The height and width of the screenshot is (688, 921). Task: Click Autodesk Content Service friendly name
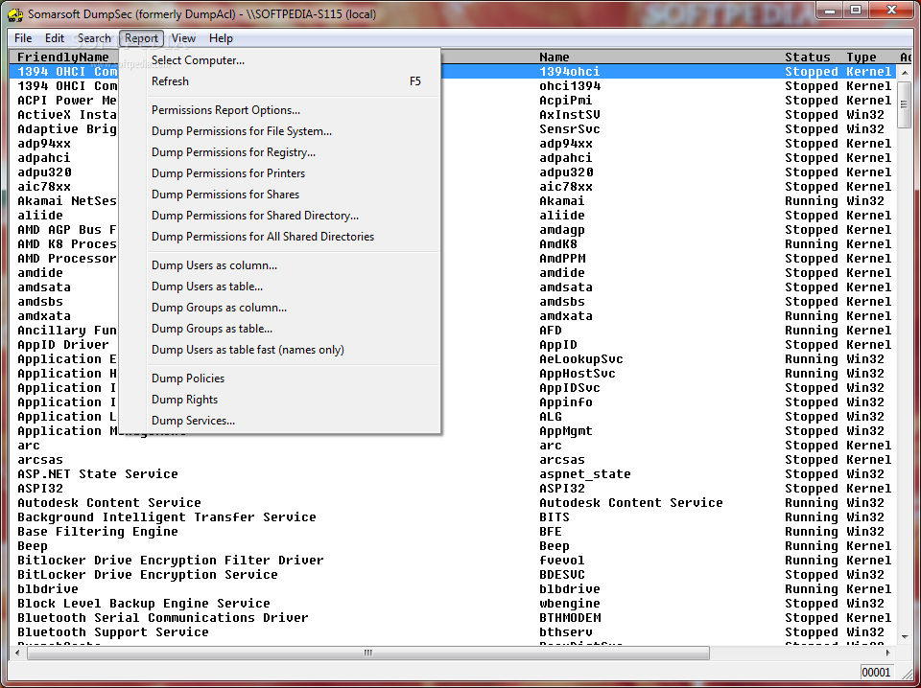click(108, 503)
